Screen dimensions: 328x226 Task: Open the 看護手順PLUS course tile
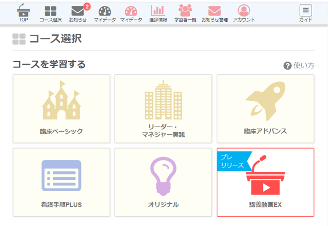coord(61,182)
